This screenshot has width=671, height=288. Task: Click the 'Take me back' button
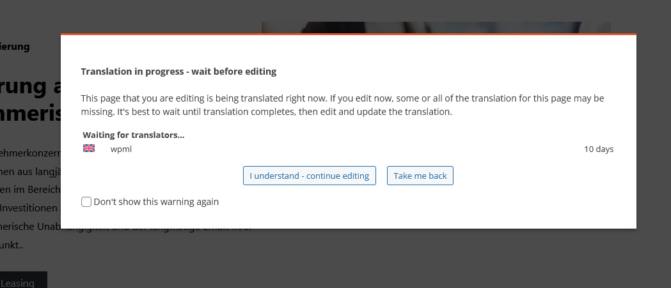coord(420,176)
